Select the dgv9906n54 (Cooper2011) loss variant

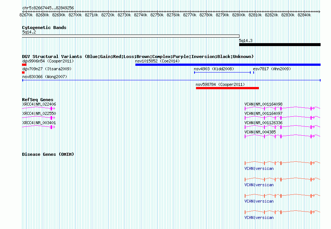click(x=24, y=65)
